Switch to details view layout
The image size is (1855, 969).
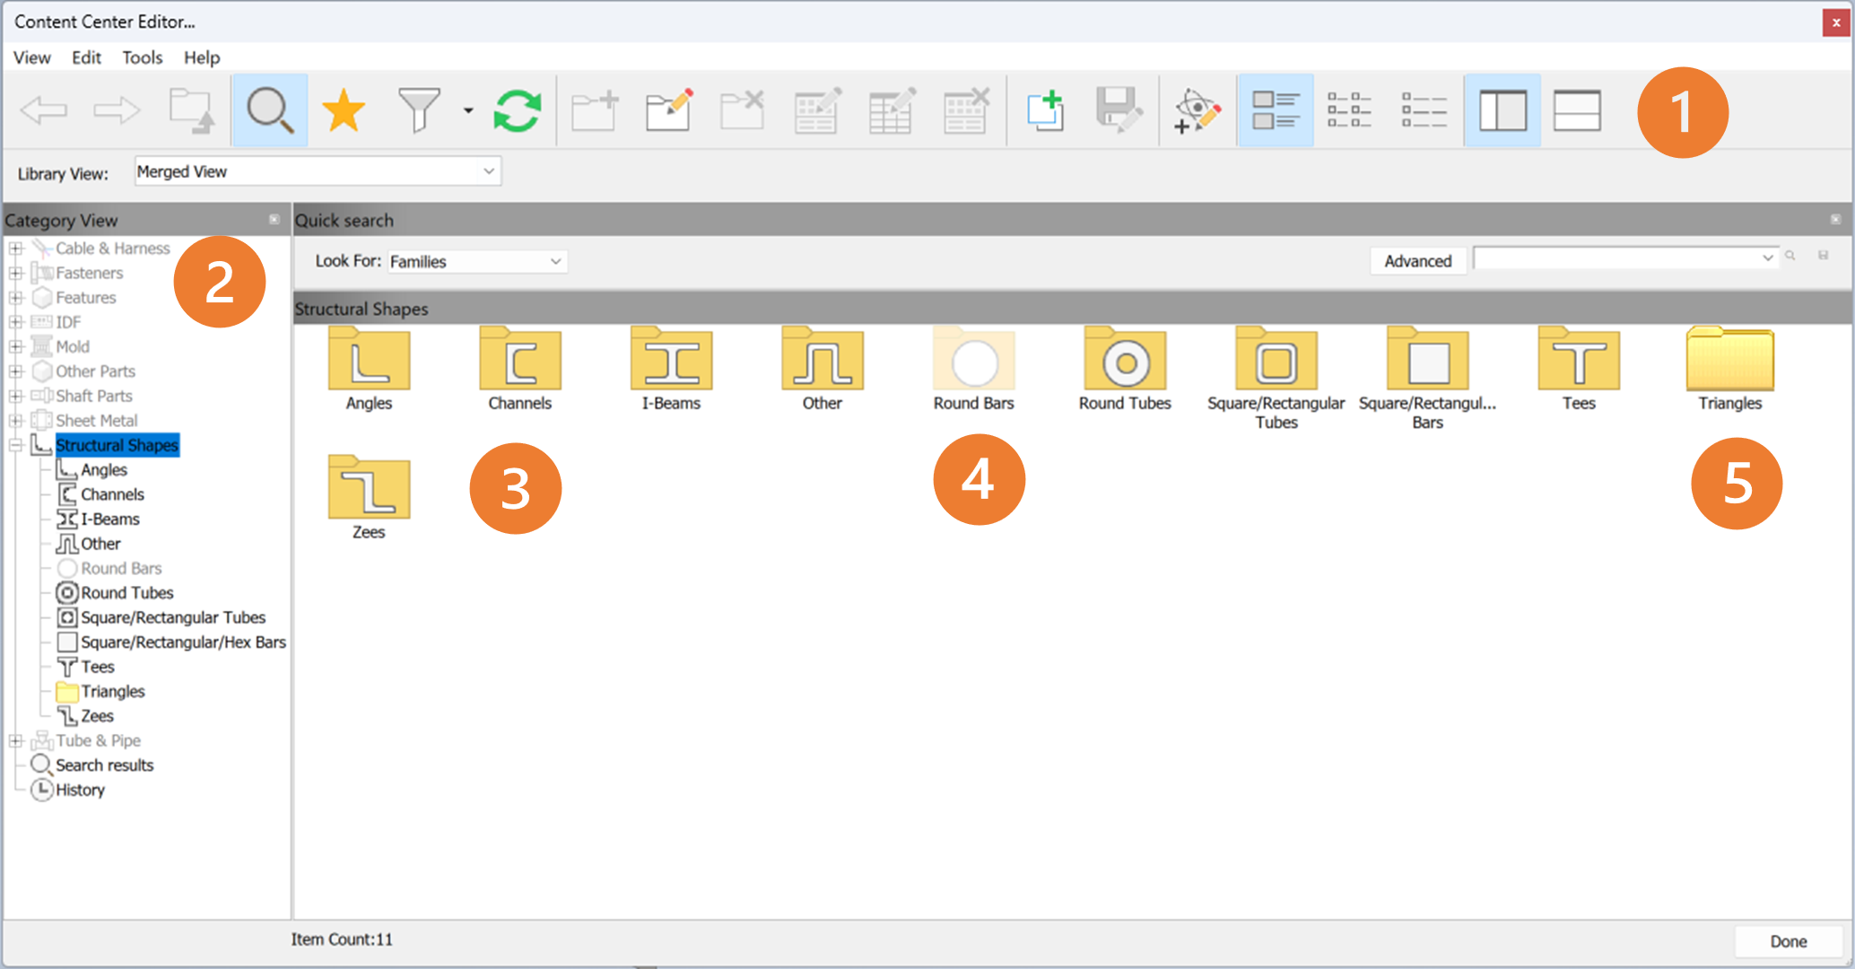tap(1424, 111)
